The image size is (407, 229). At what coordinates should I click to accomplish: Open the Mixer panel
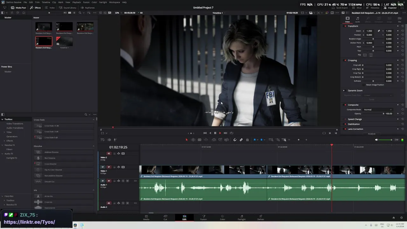pos(357,8)
